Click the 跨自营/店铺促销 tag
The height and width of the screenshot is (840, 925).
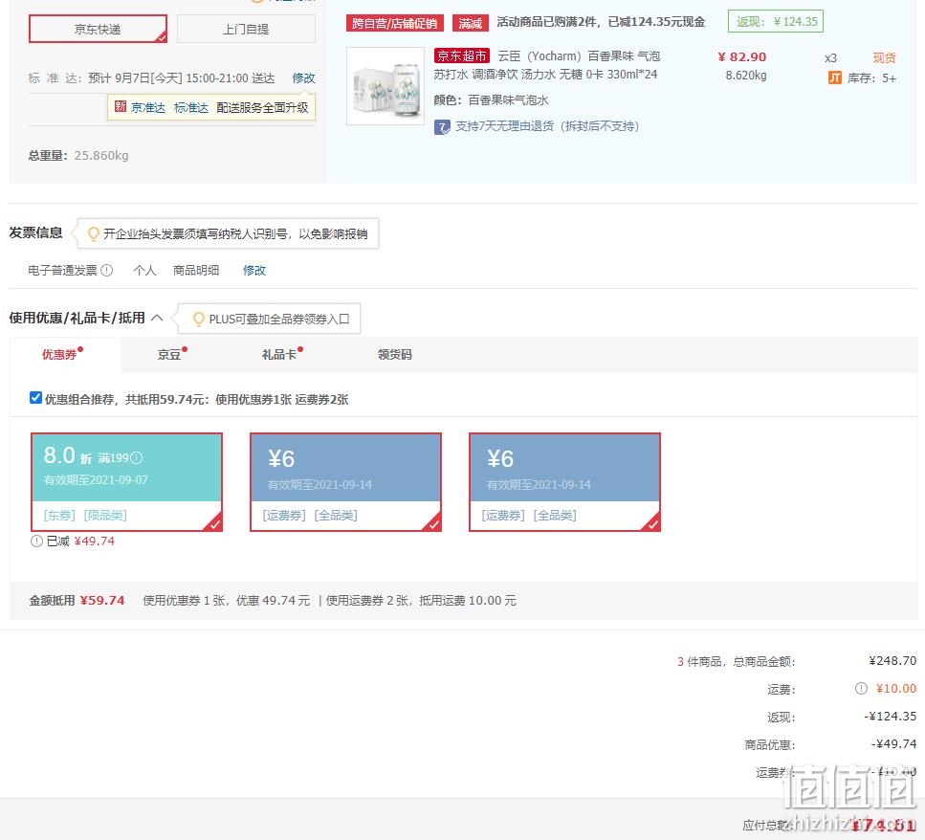(395, 24)
